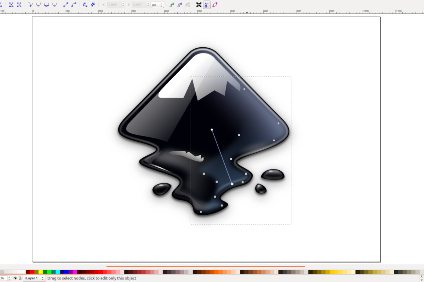This screenshot has height=282, width=424.
Task: Pick the red swatch in the palette
Action: click(32, 272)
